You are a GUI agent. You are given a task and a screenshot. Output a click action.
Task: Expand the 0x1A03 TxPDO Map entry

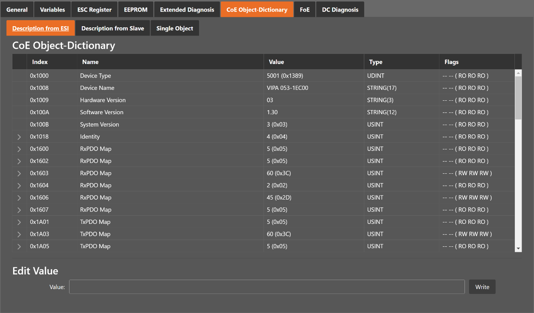[x=19, y=234]
